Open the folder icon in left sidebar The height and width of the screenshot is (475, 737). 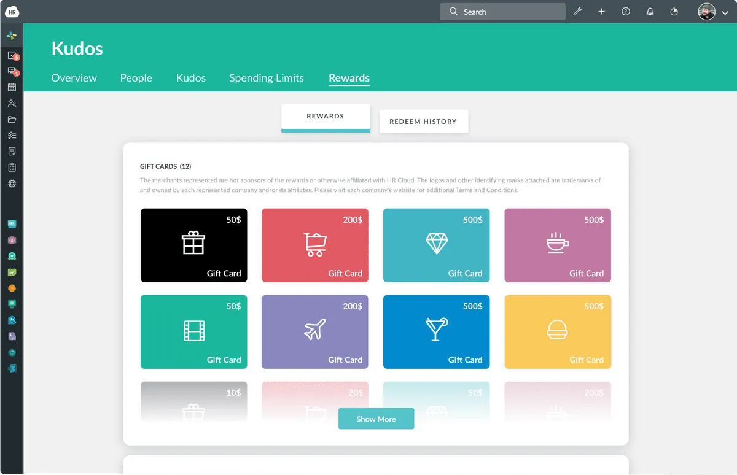12,119
